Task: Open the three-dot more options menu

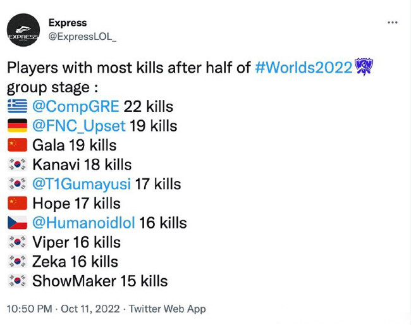Action: [392, 22]
